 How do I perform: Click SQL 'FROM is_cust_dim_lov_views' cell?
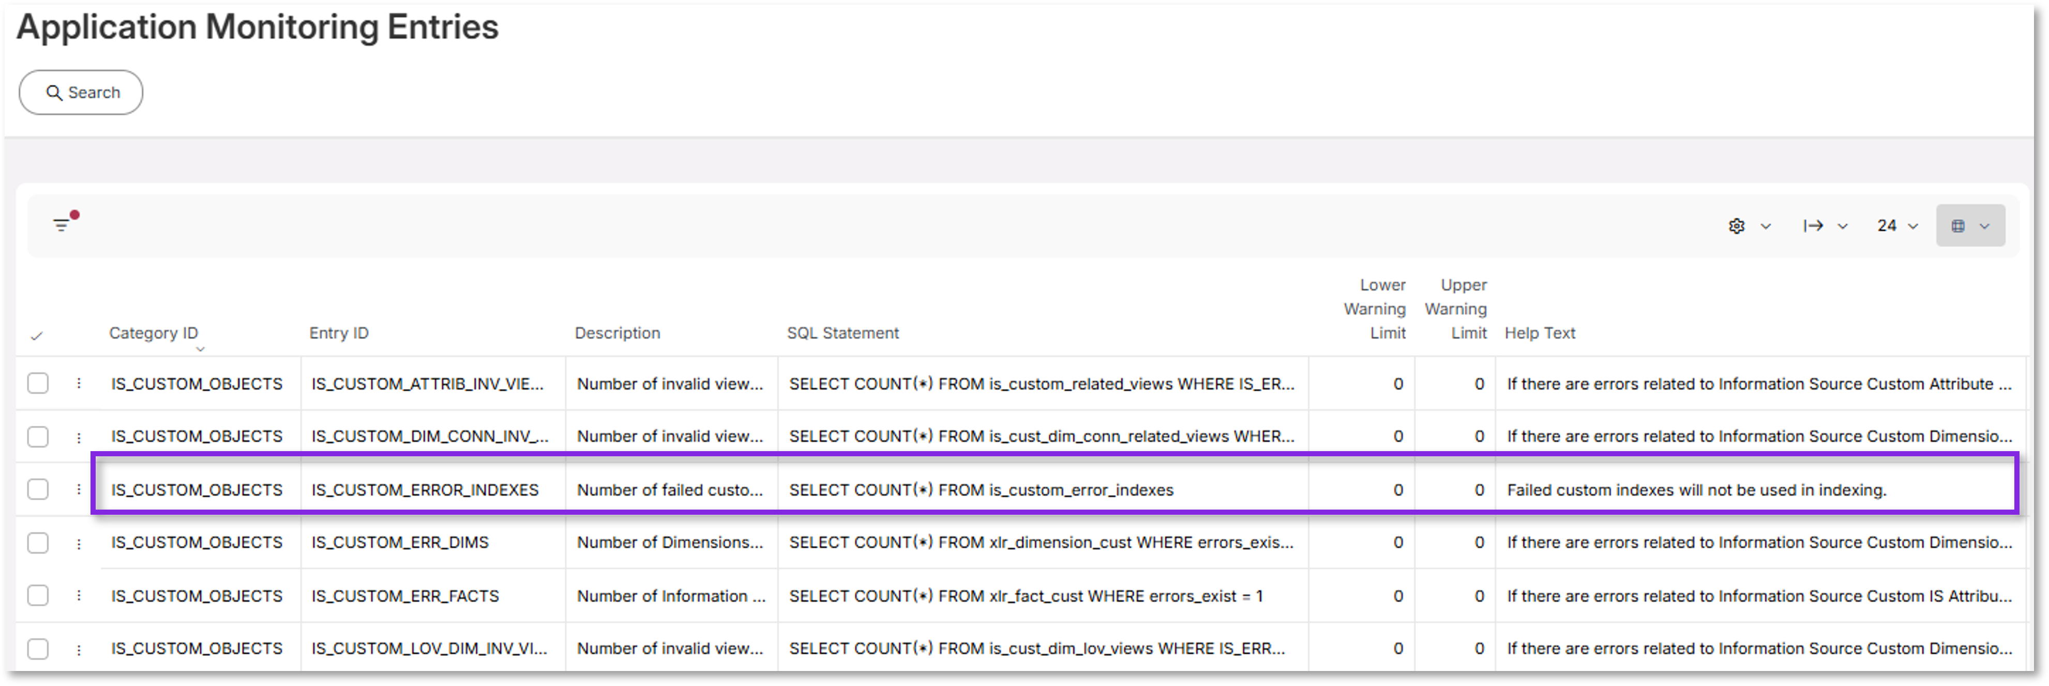(1037, 649)
